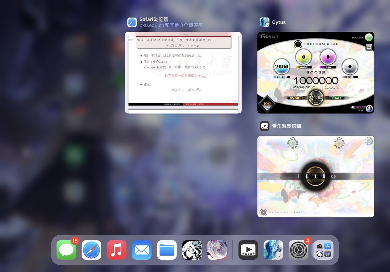Tap Safari app icon above Safari card

click(132, 22)
